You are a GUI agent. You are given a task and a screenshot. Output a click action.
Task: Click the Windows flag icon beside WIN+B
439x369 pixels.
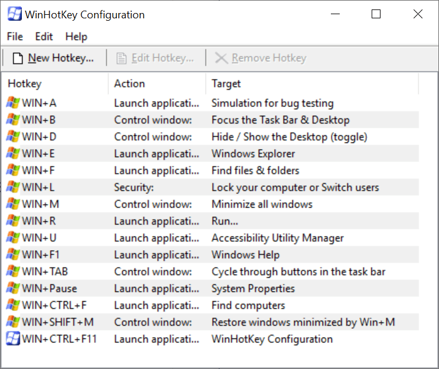click(13, 119)
